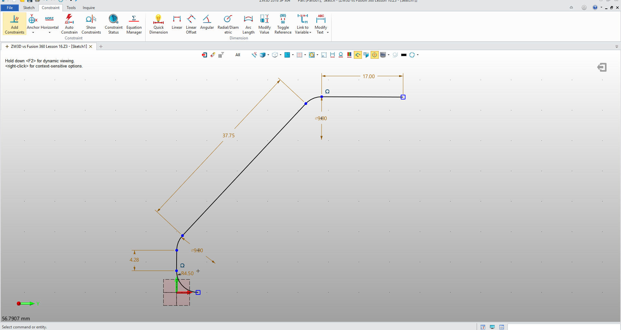621x330 pixels.
Task: Click the 17.00 dimension value
Action: 368,77
